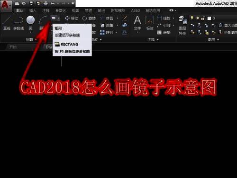Click the Explode icon in Modify panel
This screenshot has height=178, width=237.
click(125, 25)
